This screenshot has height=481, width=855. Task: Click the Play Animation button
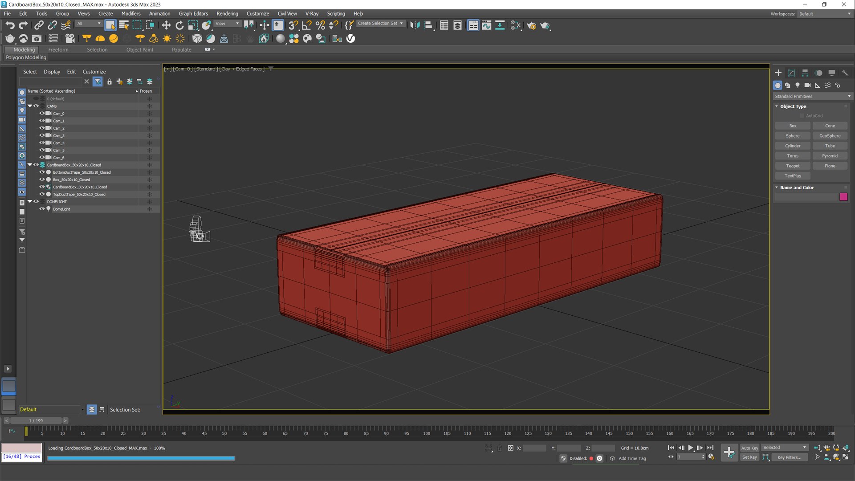tap(690, 448)
